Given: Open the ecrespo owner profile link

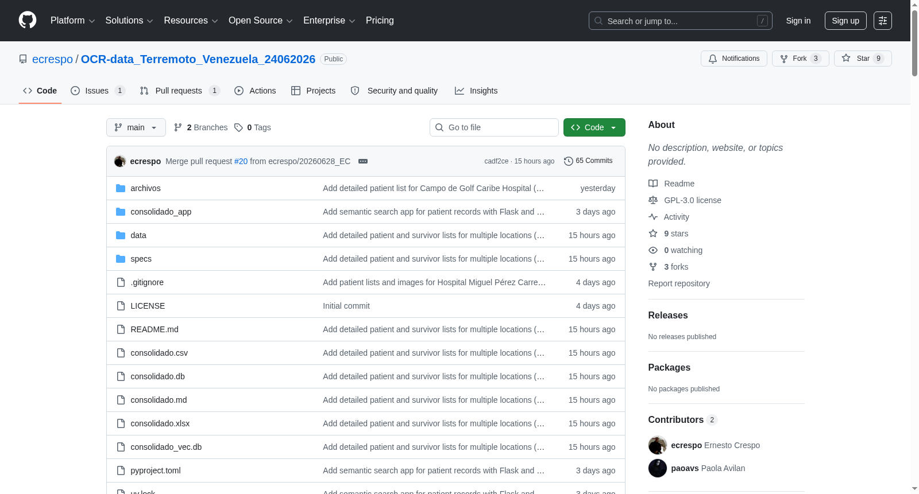Looking at the screenshot, I should coord(52,59).
